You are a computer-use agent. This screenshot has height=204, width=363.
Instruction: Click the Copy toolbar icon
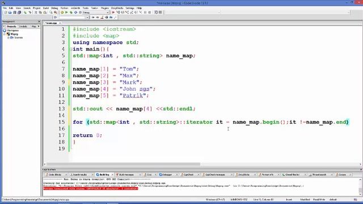click(x=40, y=12)
